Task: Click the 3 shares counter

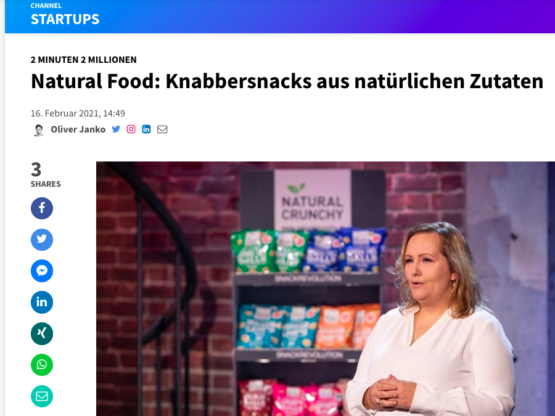Action: coord(45,174)
